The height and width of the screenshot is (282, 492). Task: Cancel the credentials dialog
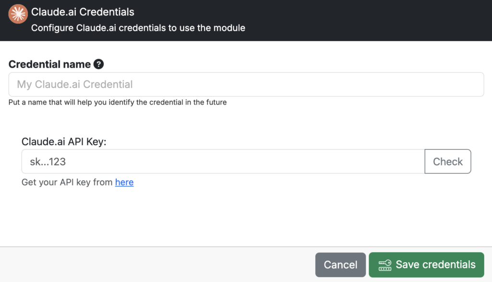click(341, 265)
